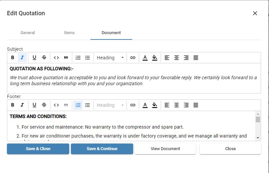This screenshot has width=269, height=173.
Task: Open Subject highlight fill color picker
Action: [x=155, y=58]
